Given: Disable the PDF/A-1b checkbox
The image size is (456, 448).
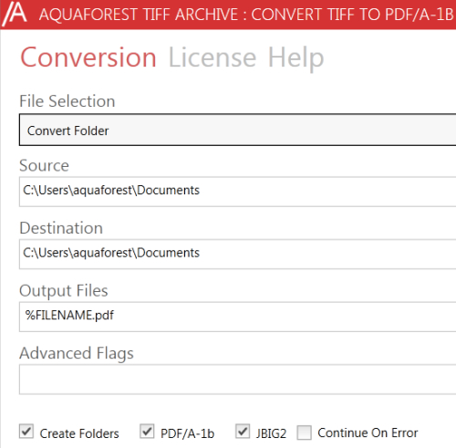Looking at the screenshot, I should click(x=147, y=432).
